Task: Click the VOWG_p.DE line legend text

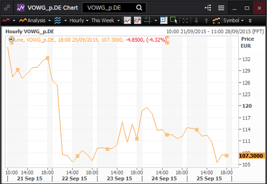Action: [x=39, y=40]
